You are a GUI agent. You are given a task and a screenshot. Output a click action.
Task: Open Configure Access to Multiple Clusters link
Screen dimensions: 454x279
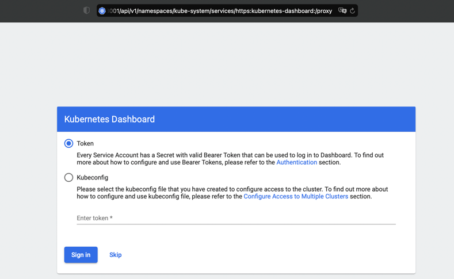[x=296, y=197]
